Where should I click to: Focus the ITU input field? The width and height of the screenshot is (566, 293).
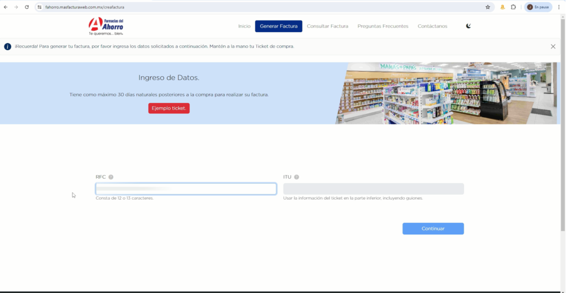pos(373,189)
